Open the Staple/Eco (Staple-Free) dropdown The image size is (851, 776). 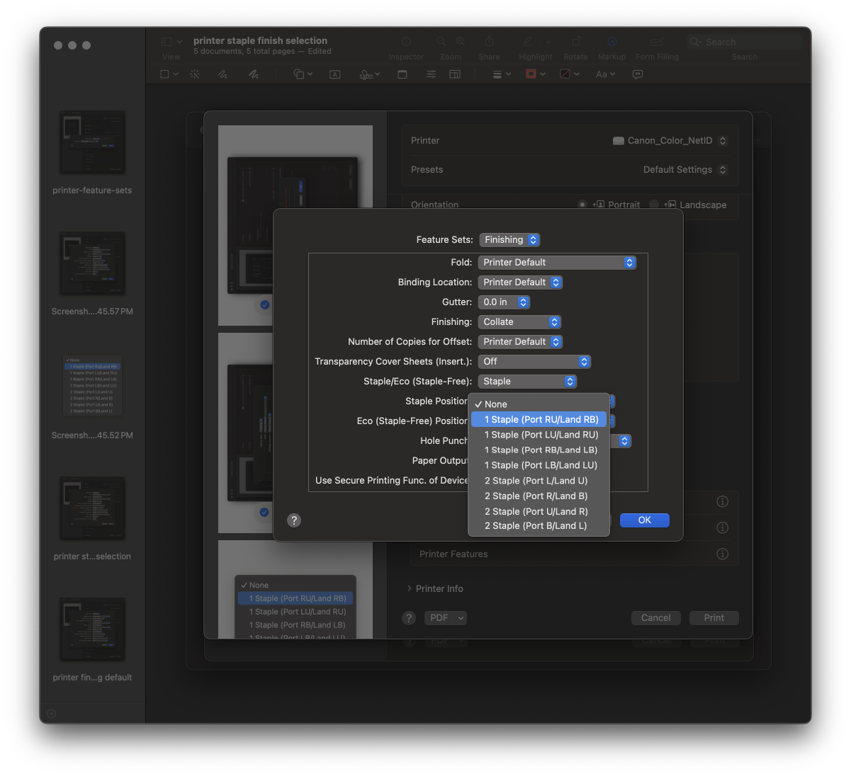click(527, 381)
